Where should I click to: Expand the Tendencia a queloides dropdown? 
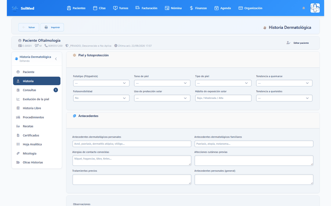click(x=284, y=98)
